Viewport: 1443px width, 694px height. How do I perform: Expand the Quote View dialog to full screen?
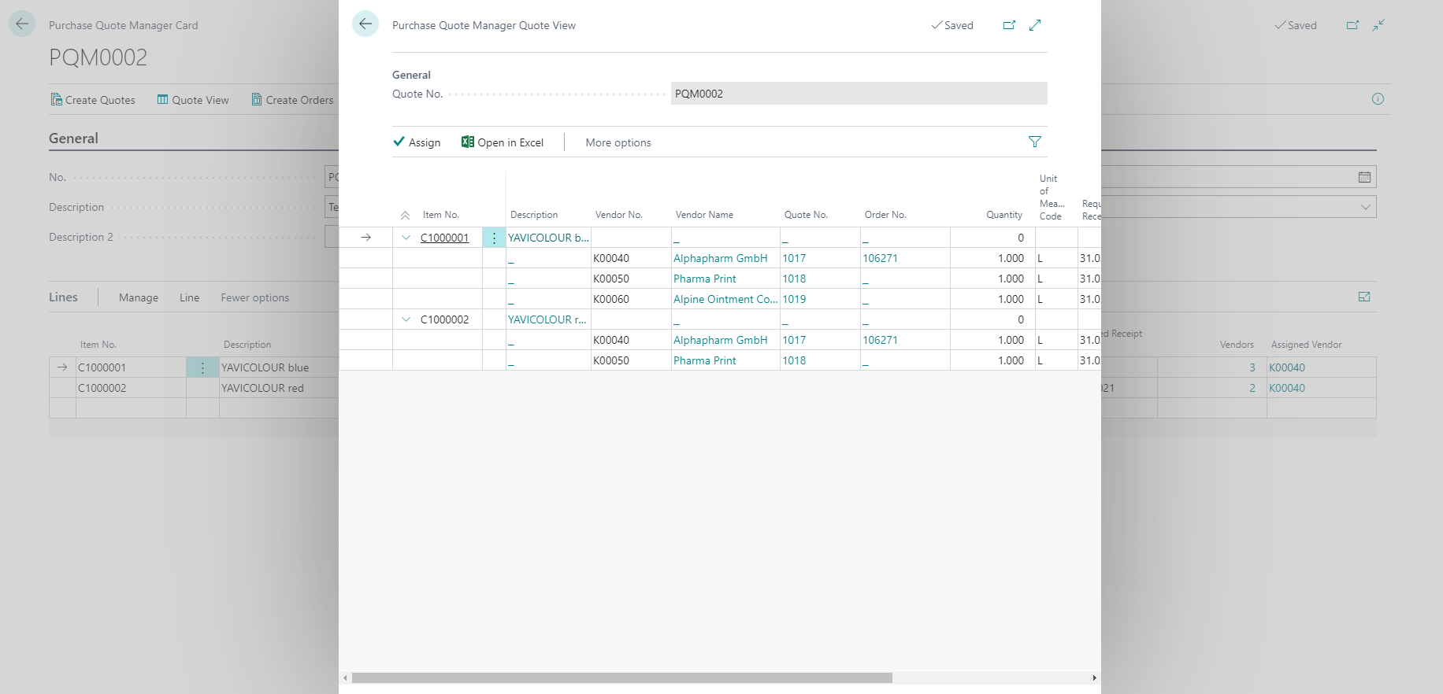[x=1035, y=25]
